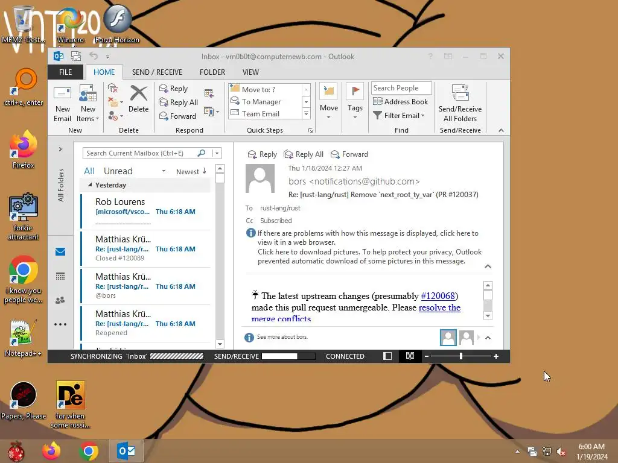Click the Send/Receive quick access icon
Image resolution: width=618 pixels, height=463 pixels.
(76, 56)
